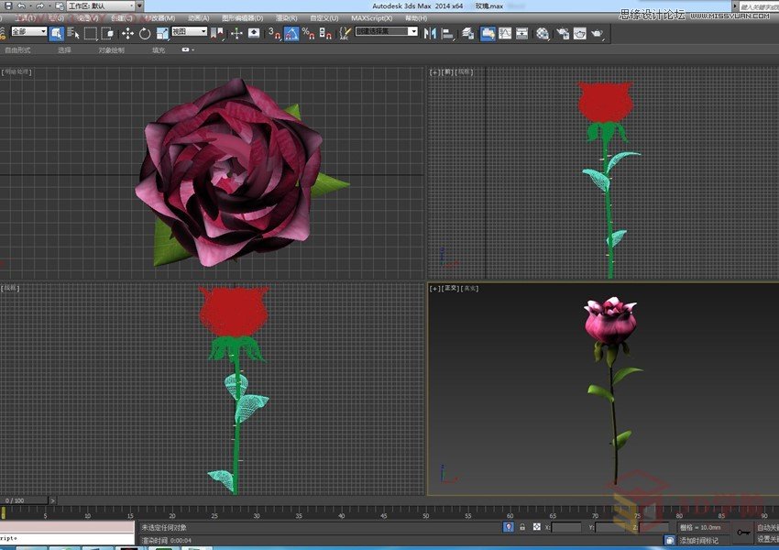The image size is (779, 550).
Task: Open the 帮助(H) menu
Action: (416, 18)
